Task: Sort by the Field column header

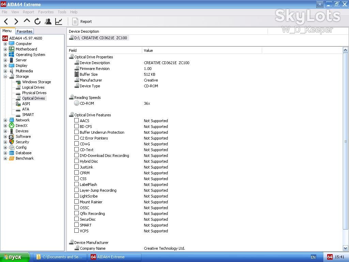Action: pyautogui.click(x=105, y=50)
